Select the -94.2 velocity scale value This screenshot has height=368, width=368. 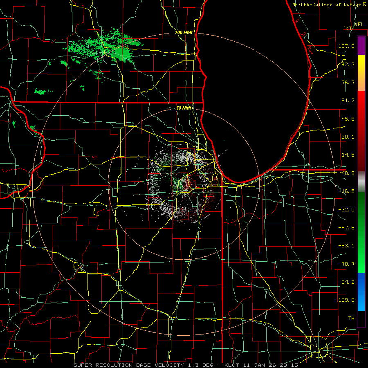tap(346, 282)
